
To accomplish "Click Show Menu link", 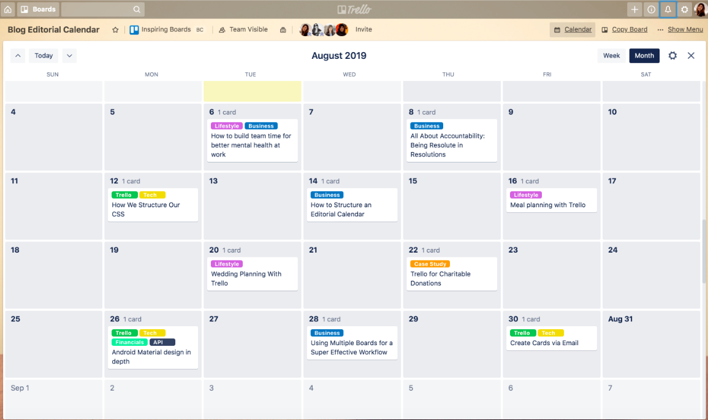I will point(680,29).
